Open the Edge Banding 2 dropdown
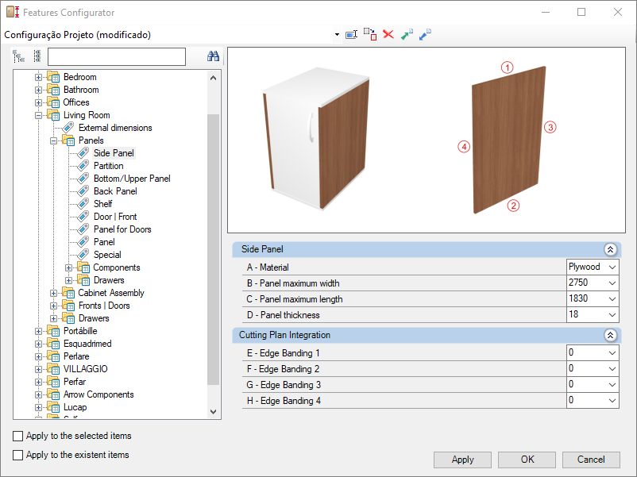The image size is (637, 477). click(612, 368)
